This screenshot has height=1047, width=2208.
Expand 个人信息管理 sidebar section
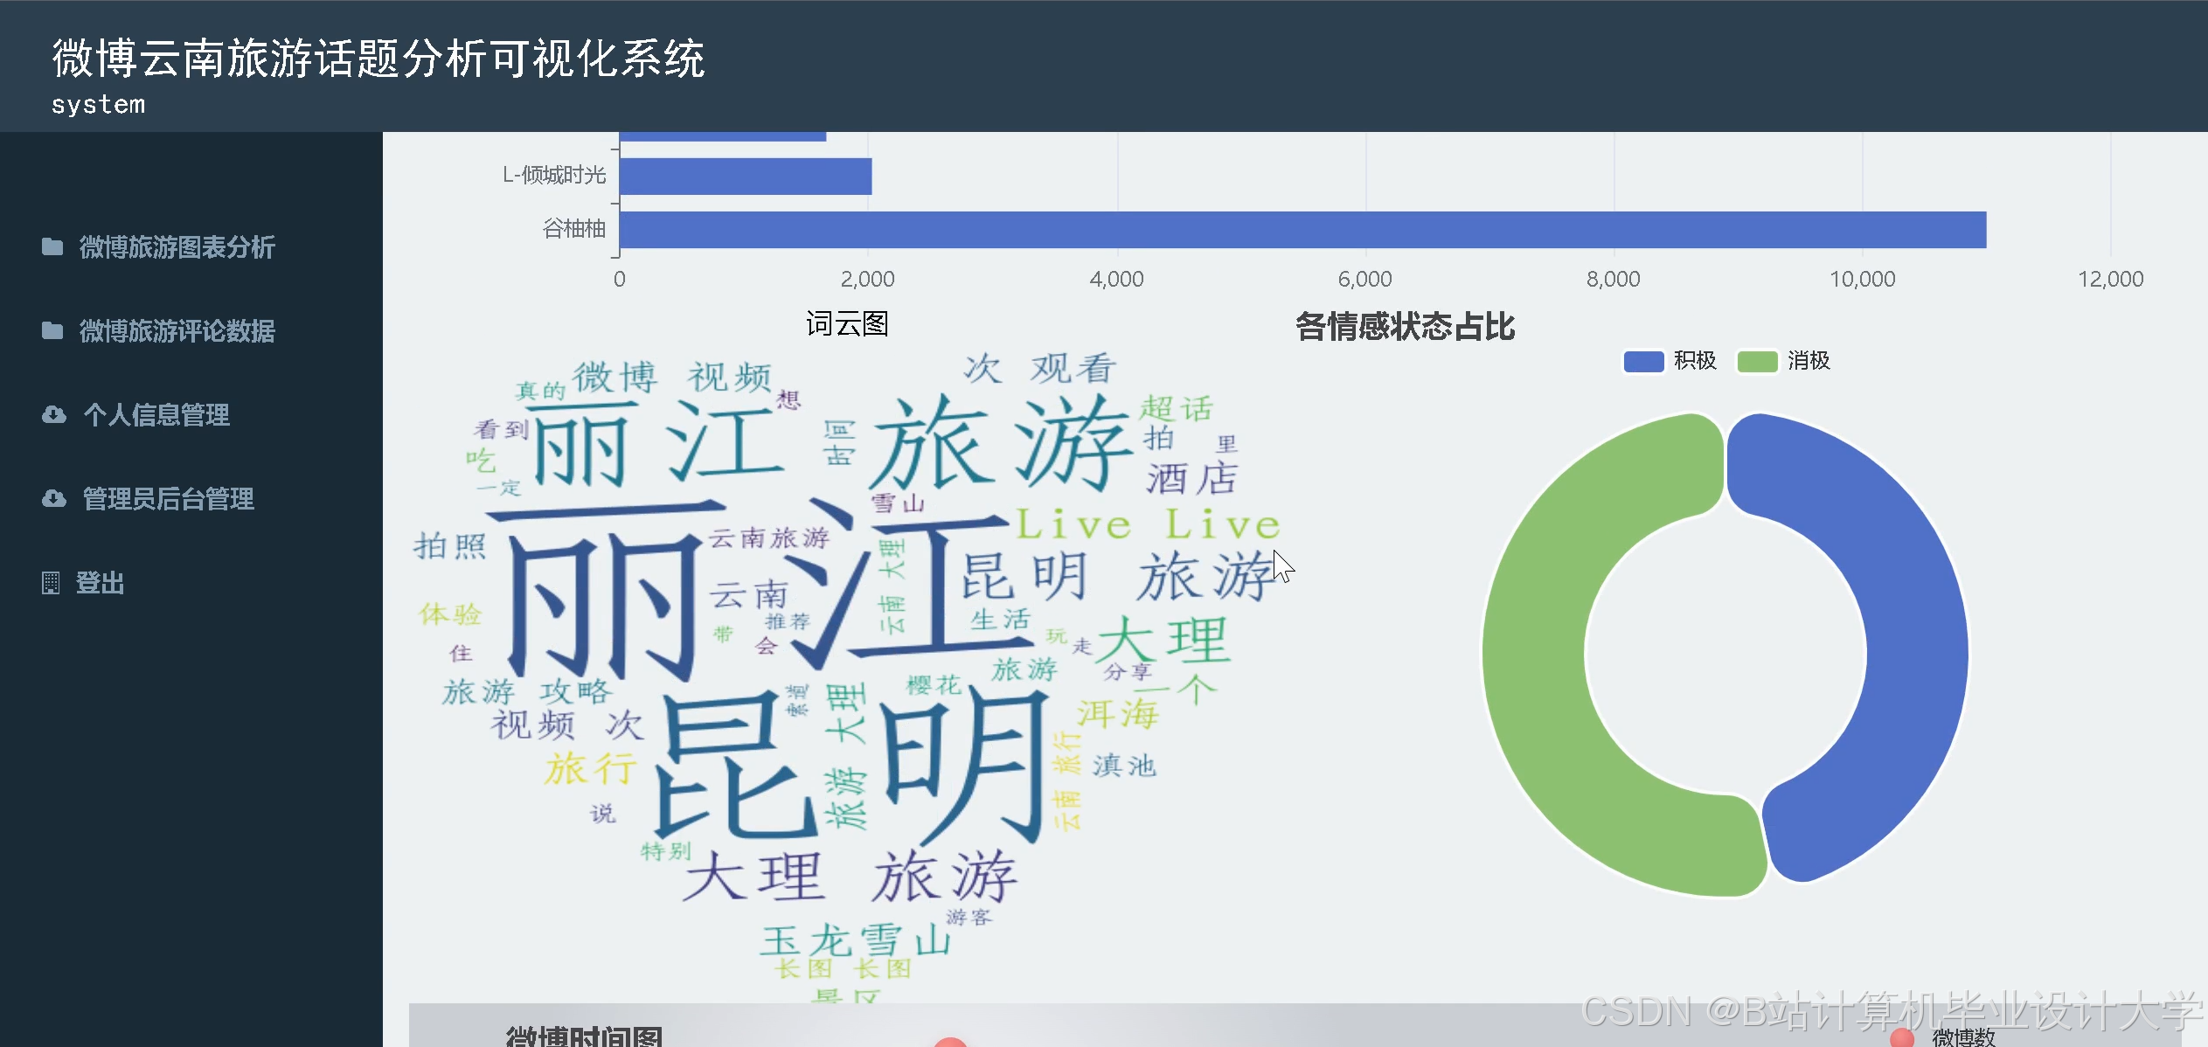tap(156, 414)
